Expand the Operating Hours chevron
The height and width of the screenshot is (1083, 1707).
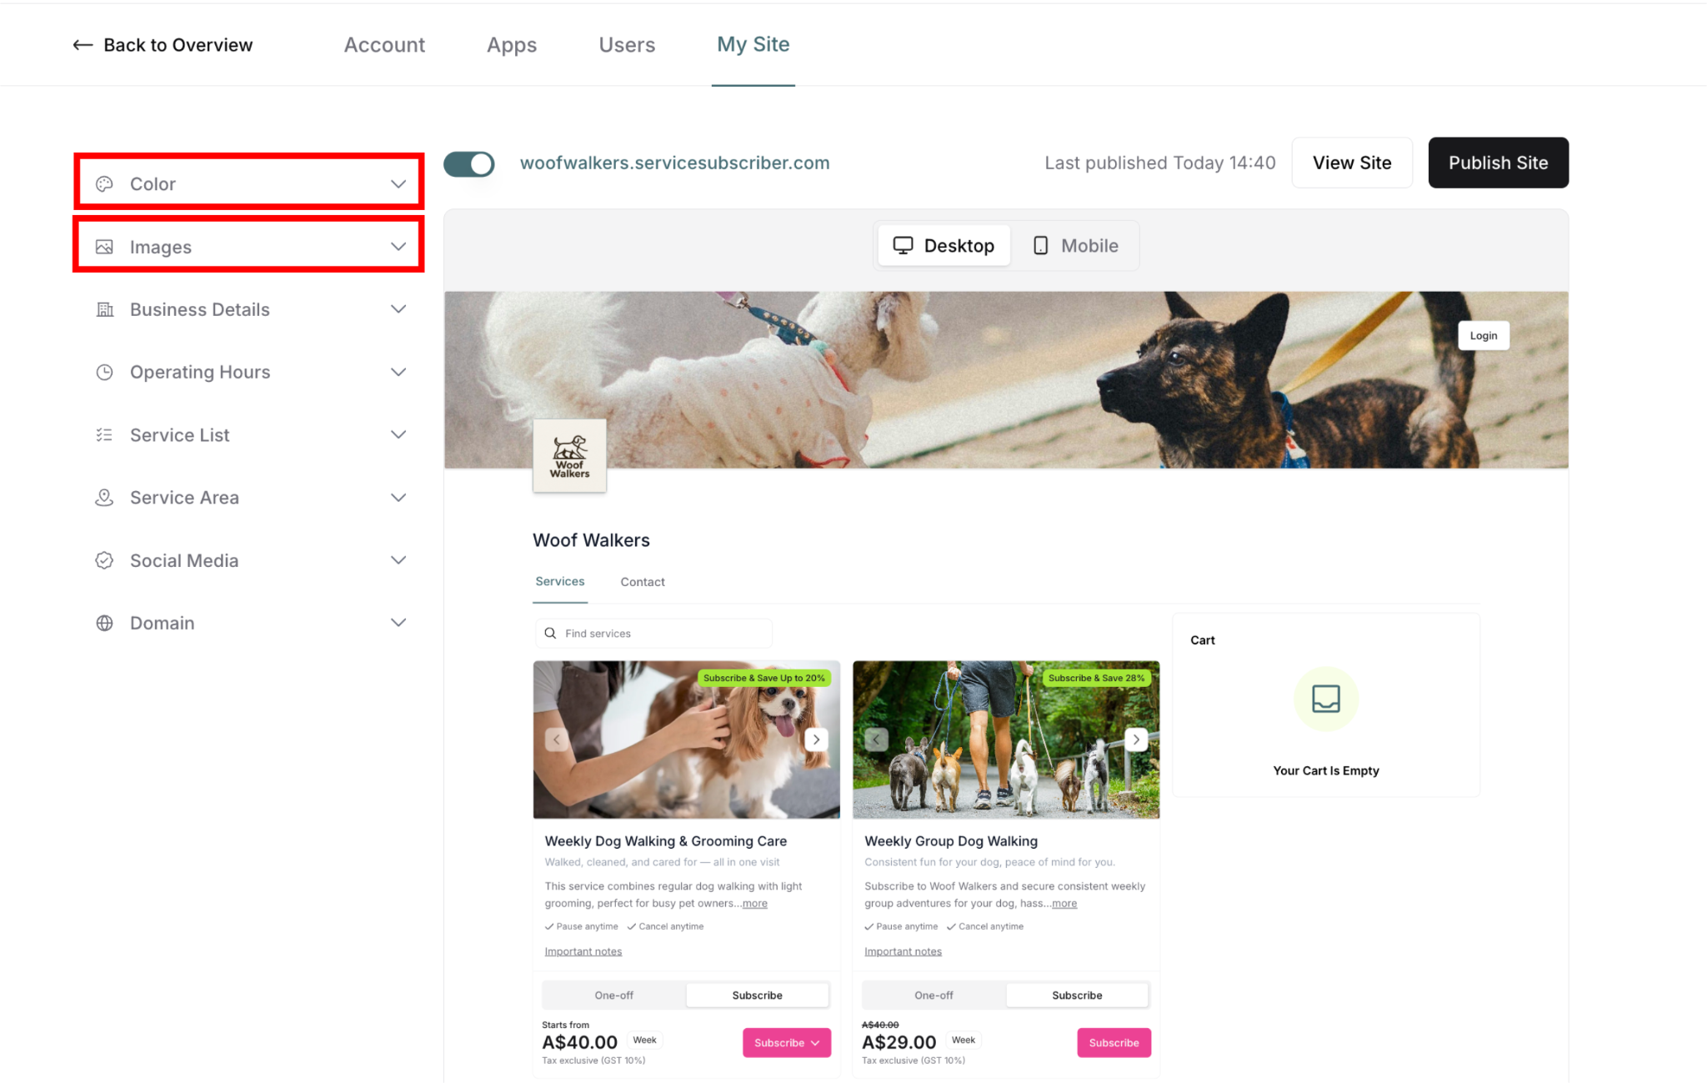[398, 372]
